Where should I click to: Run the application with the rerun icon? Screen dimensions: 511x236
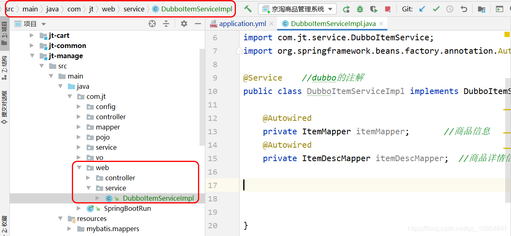tap(346, 9)
